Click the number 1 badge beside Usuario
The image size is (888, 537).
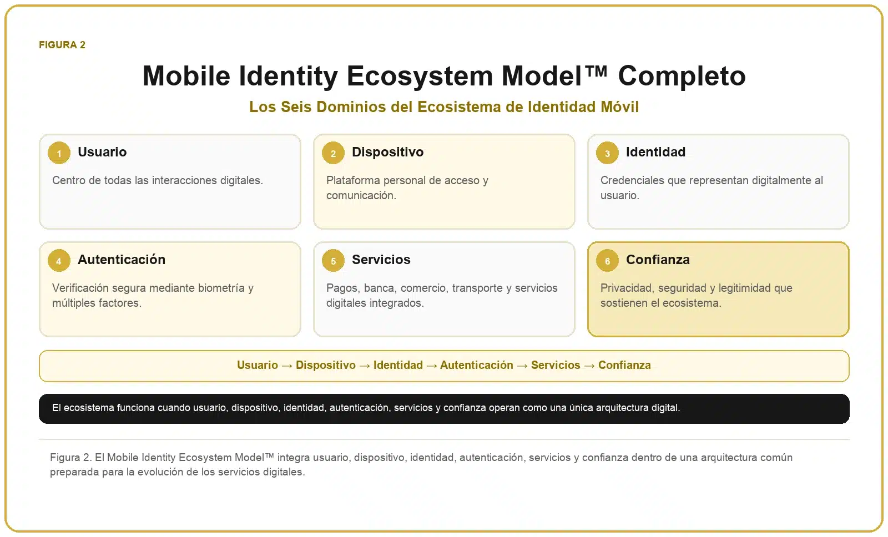tap(59, 153)
